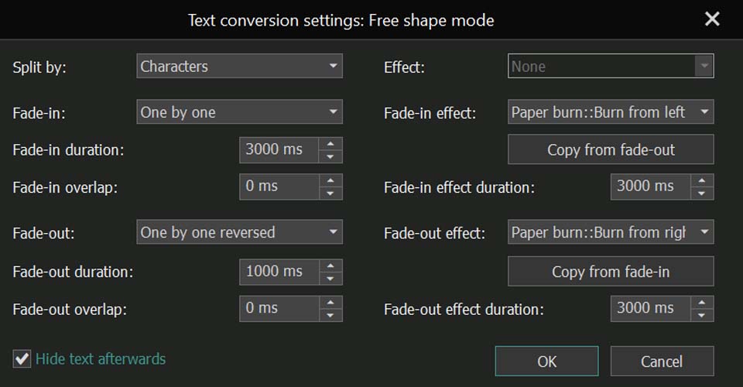Increase Fade-out duration with up arrow
Screen dimensions: 743x387
click(330, 265)
